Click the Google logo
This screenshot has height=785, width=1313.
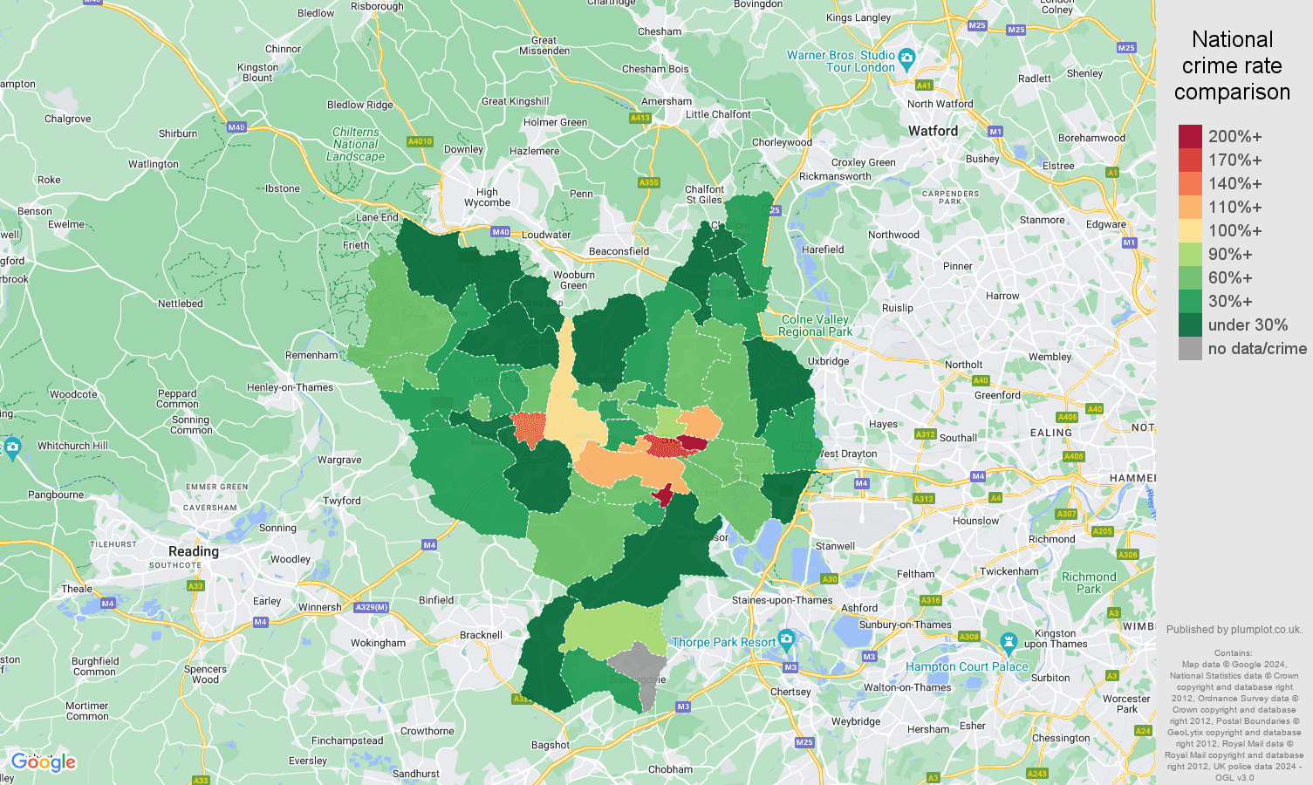pyautogui.click(x=44, y=762)
